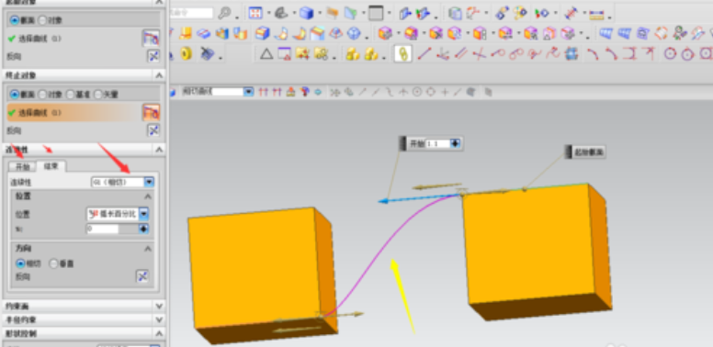
Task: Click highlighted select-curve icon in end object section
Action: point(151,112)
